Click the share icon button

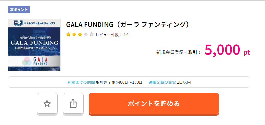pyautogui.click(x=73, y=103)
